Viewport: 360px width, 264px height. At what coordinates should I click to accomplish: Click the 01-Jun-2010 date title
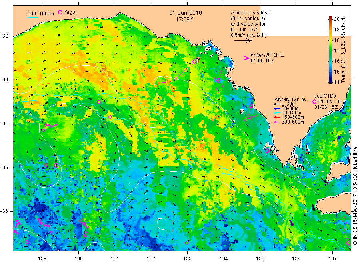tap(186, 13)
